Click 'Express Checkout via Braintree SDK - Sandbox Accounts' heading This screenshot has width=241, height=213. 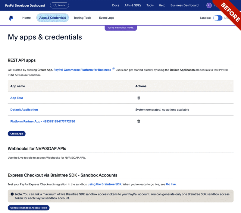click(x=63, y=175)
